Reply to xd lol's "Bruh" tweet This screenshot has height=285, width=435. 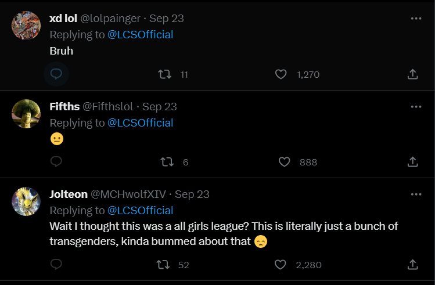click(x=56, y=74)
